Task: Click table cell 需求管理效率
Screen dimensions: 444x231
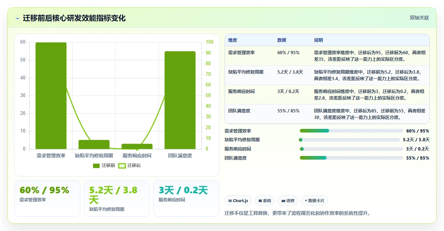Action: pos(241,53)
